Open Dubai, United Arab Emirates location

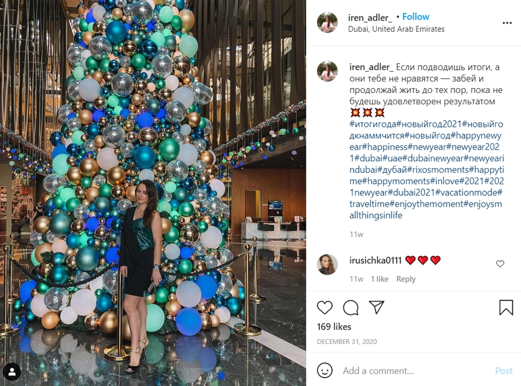coord(396,29)
